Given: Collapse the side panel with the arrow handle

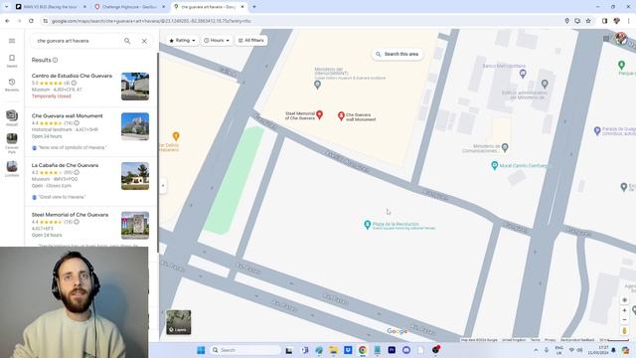Looking at the screenshot, I should 163,186.
